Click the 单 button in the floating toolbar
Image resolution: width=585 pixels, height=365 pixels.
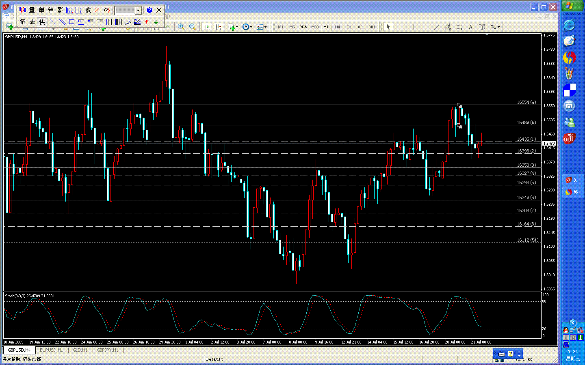[x=41, y=10]
